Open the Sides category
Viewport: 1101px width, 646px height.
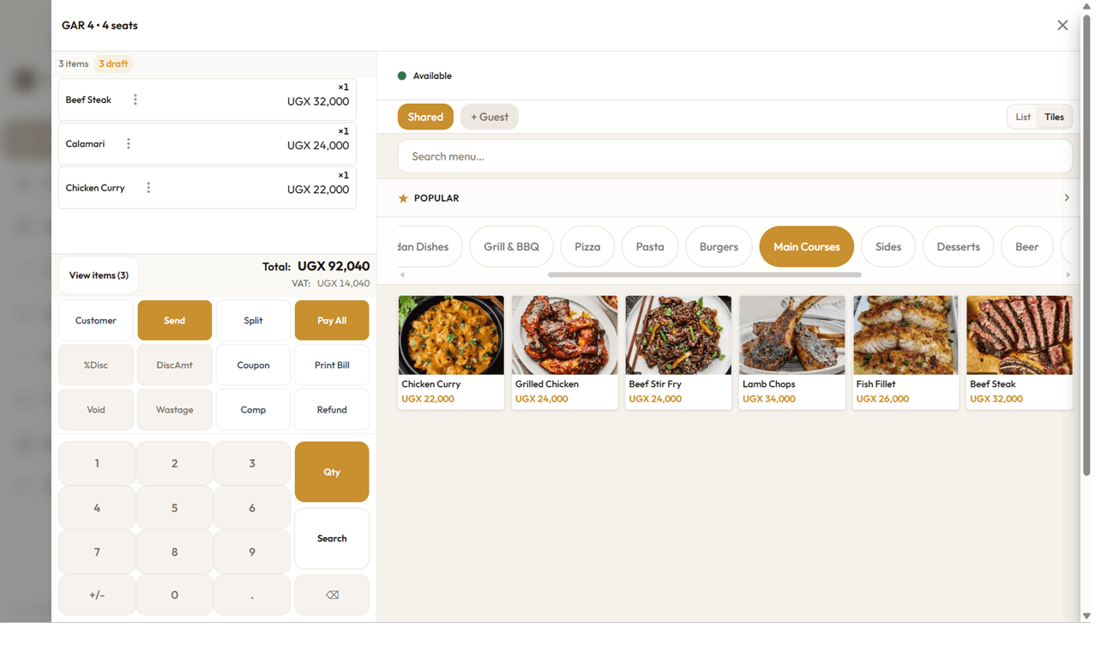[x=888, y=246]
